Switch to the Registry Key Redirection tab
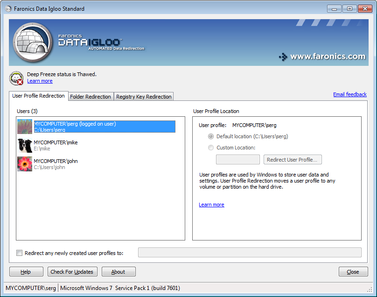 coord(144,97)
